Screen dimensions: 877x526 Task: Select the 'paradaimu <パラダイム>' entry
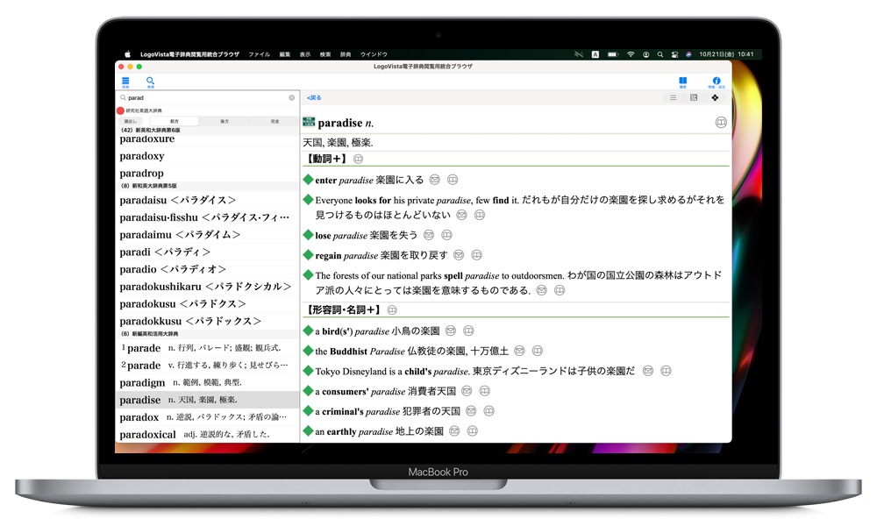[207, 235]
